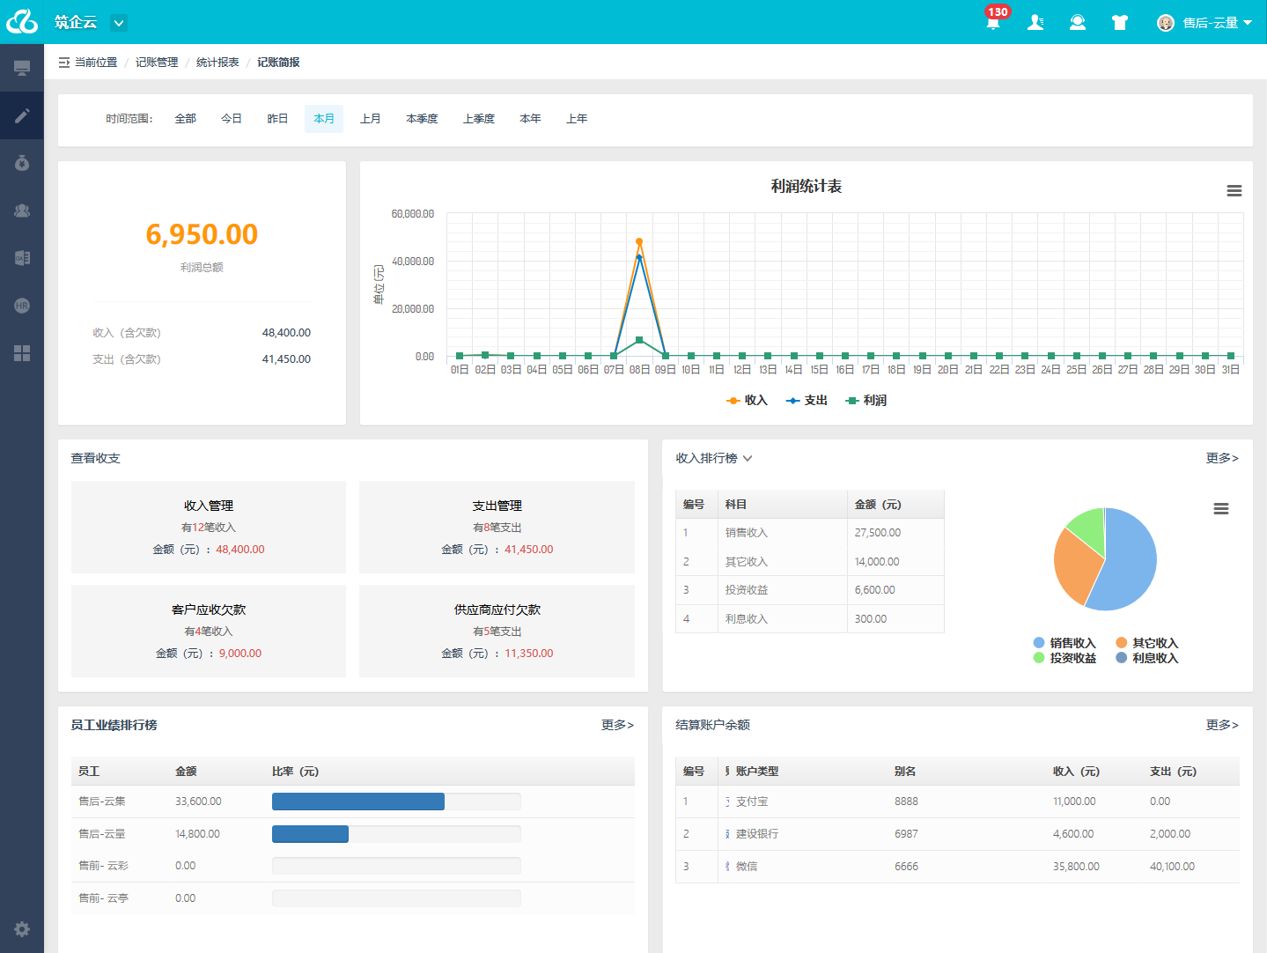Click the 建设银行 account row
The height and width of the screenshot is (953, 1267).
pyautogui.click(x=957, y=834)
